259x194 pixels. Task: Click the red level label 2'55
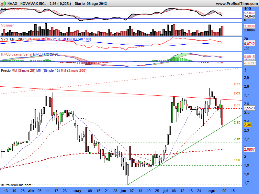pyautogui.click(x=237, y=105)
